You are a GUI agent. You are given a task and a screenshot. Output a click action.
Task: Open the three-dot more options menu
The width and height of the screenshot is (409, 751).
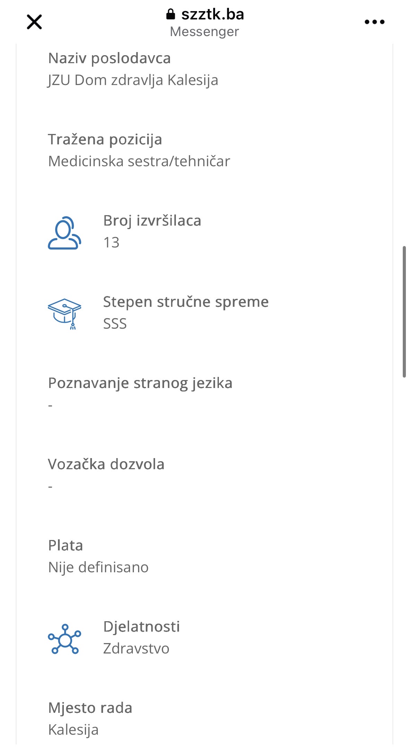(x=375, y=22)
